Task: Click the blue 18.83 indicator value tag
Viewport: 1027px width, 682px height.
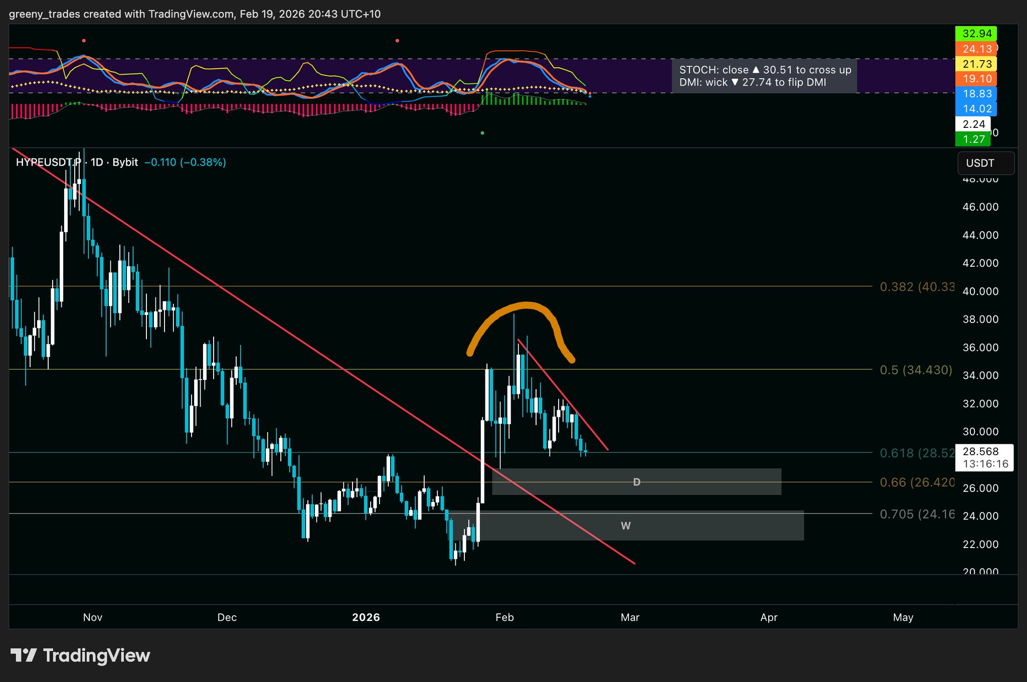Action: 976,94
